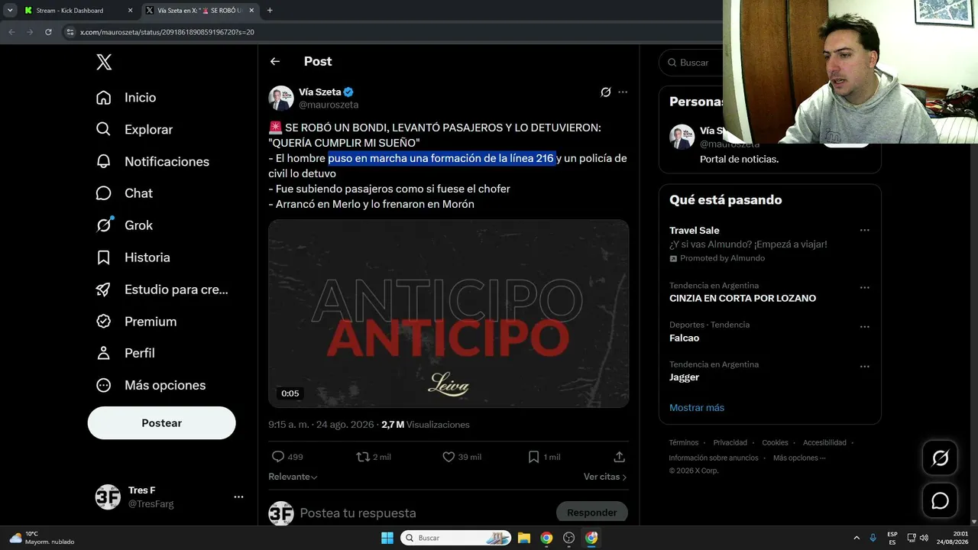
Task: Close the Vía Szeta en X tab
Action: 251,11
